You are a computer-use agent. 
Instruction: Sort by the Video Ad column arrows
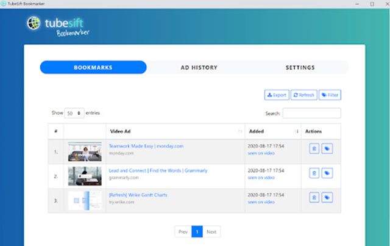click(239, 131)
